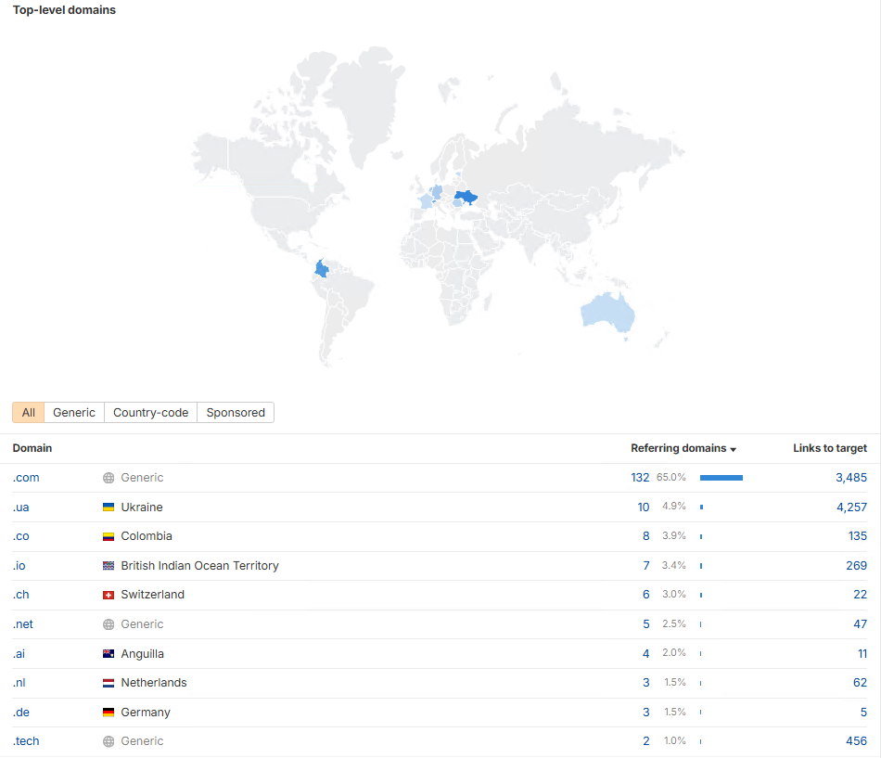Click the globe icon in the .tech row
Viewport: 881px width, 758px height.
(x=109, y=741)
